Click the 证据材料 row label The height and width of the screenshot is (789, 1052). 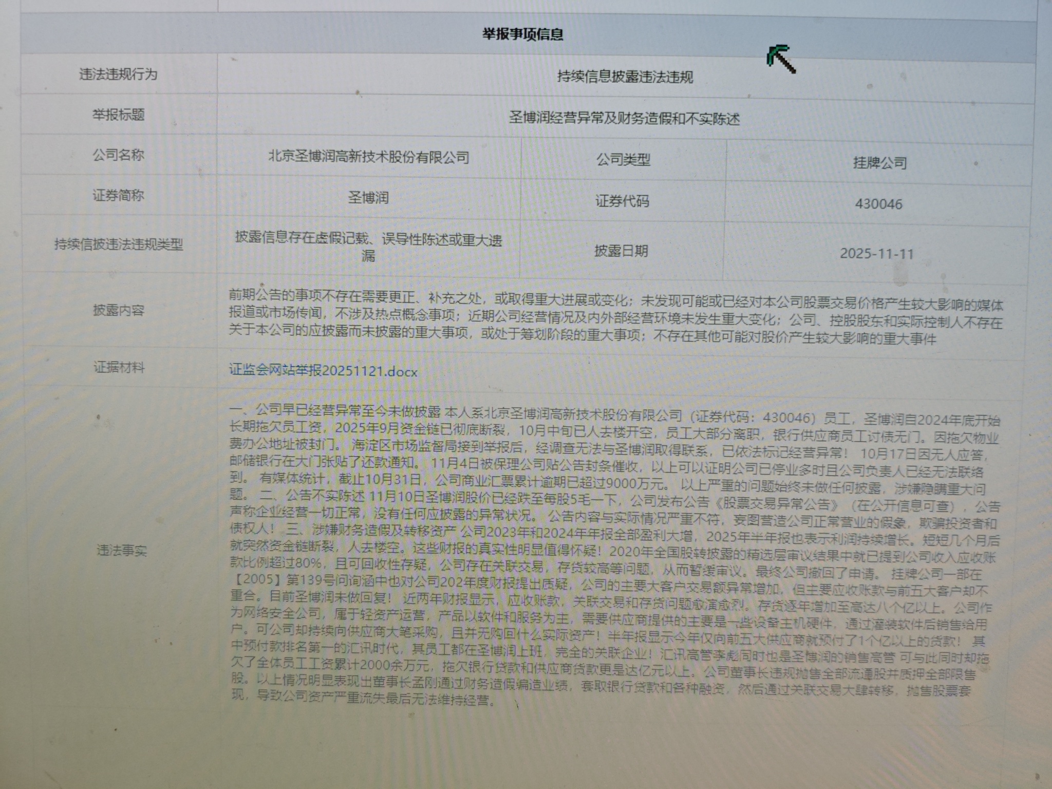(x=119, y=368)
